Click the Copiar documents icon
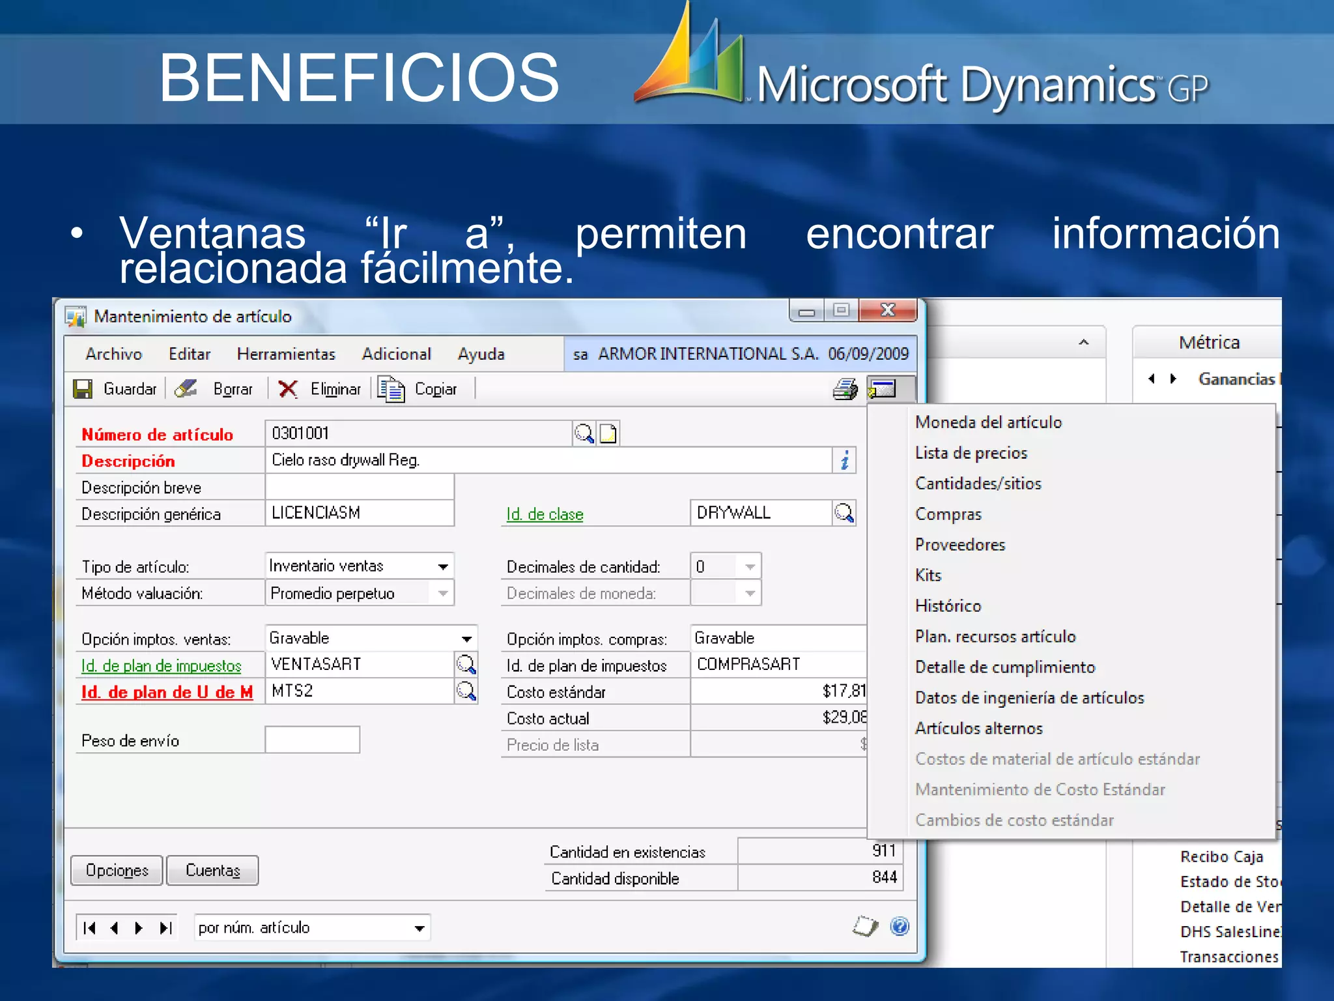This screenshot has height=1001, width=1334. tap(391, 389)
